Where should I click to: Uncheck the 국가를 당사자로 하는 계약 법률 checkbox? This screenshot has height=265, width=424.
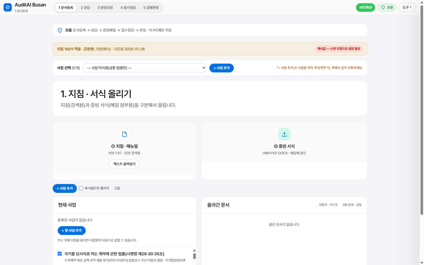pyautogui.click(x=60, y=254)
